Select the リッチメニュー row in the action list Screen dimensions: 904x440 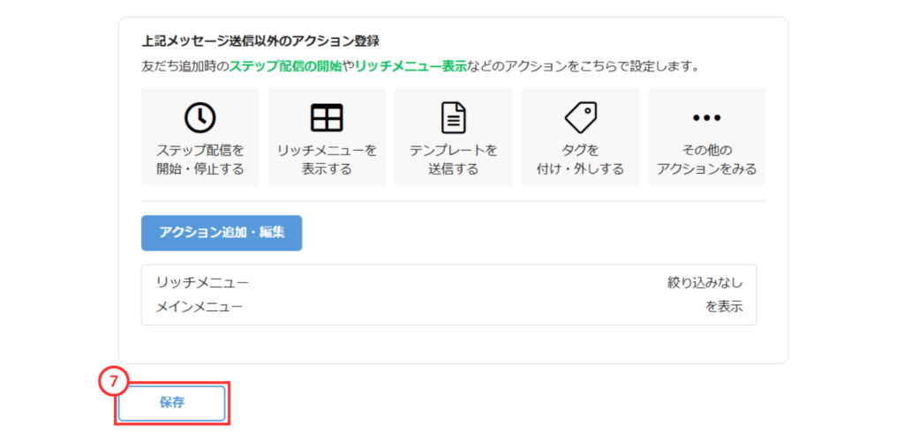203,283
